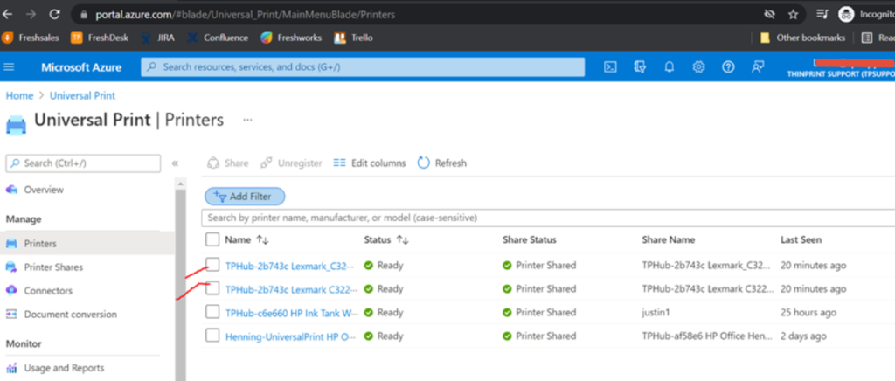Screen dimensions: 895x381
Task: Open the Freshsales bookmark
Action: tap(31, 38)
